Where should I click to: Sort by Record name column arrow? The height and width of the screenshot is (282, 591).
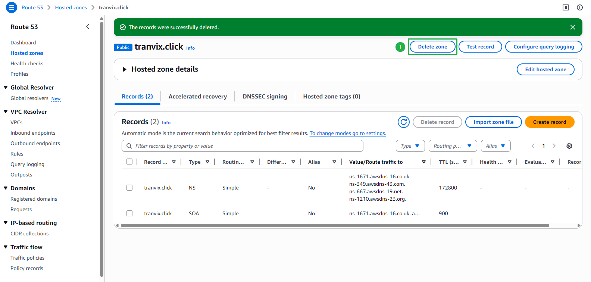pos(174,162)
